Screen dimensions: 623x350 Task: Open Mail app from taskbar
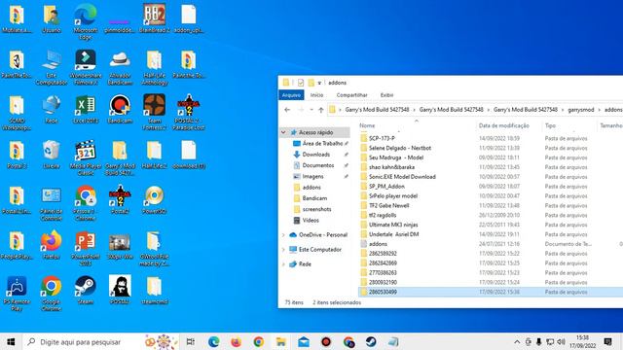tap(304, 341)
